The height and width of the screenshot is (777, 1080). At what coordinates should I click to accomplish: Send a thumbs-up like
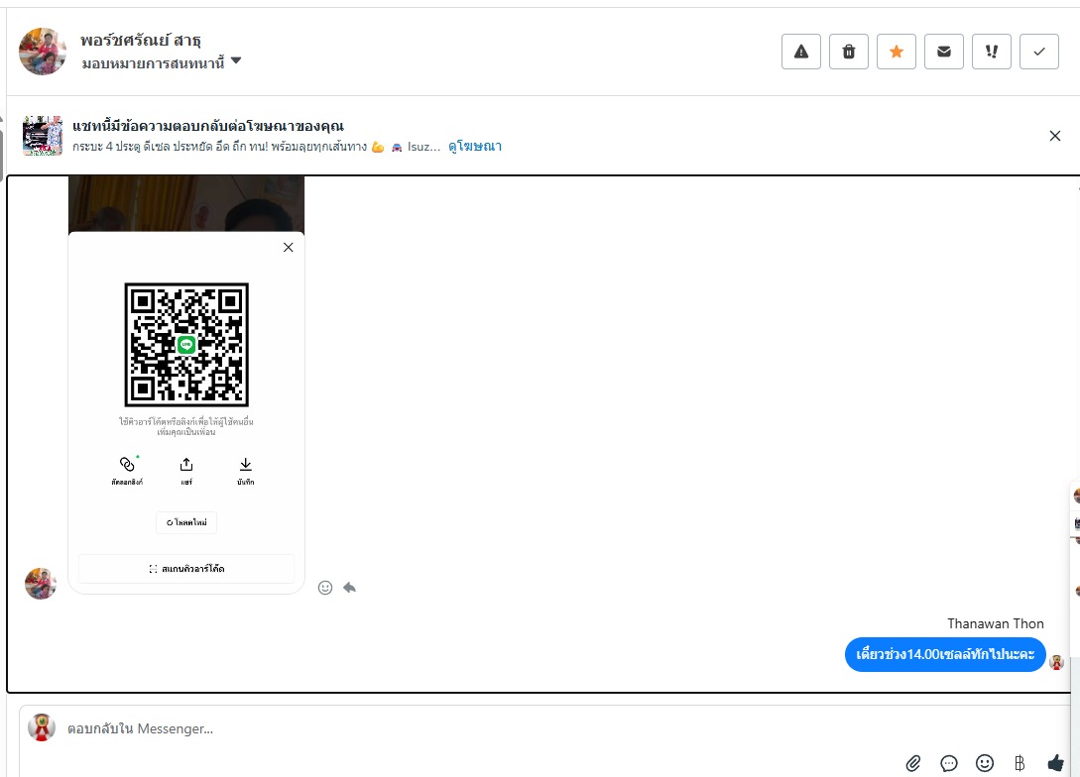pyautogui.click(x=1055, y=762)
